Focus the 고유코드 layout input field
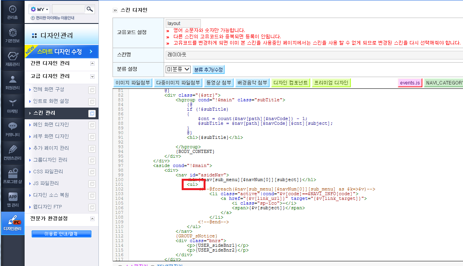The height and width of the screenshot is (266, 463). coord(183,23)
